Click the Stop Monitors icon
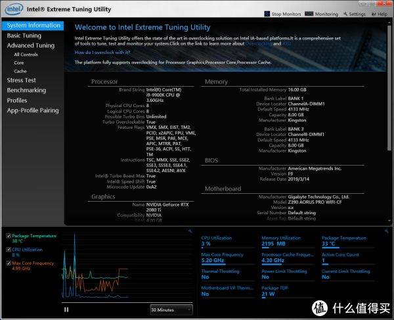394x320 pixels. [x=267, y=14]
